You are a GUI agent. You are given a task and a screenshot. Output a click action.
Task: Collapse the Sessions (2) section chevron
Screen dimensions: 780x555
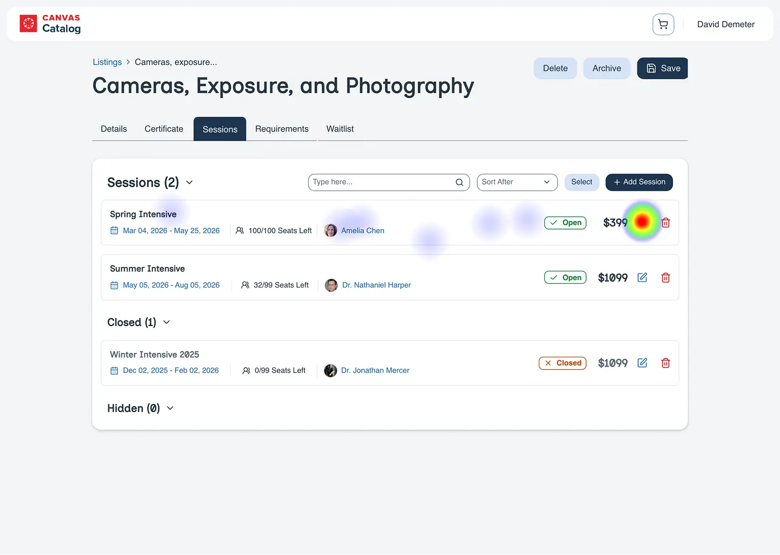[x=190, y=182]
